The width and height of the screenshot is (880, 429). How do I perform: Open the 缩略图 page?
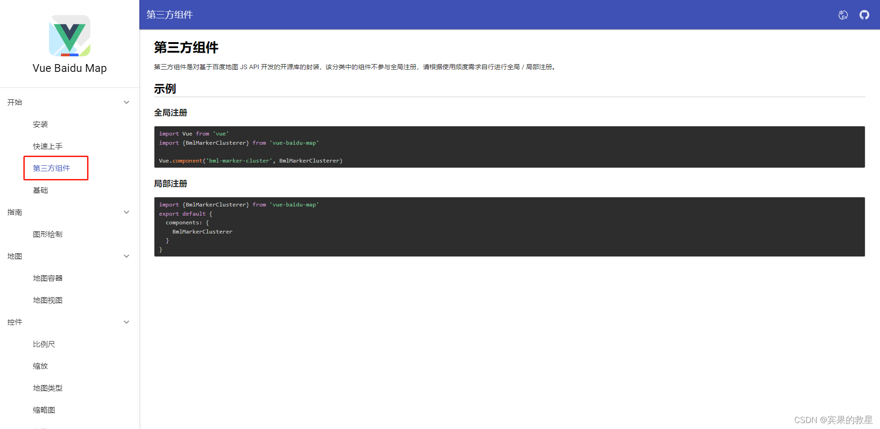tap(44, 410)
